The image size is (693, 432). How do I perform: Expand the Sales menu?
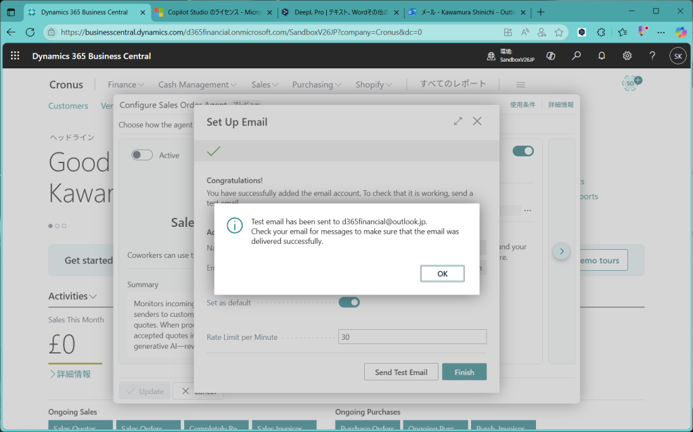point(265,85)
